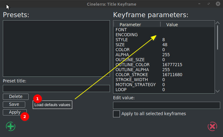Click the red X cancel icon

tap(212, 126)
